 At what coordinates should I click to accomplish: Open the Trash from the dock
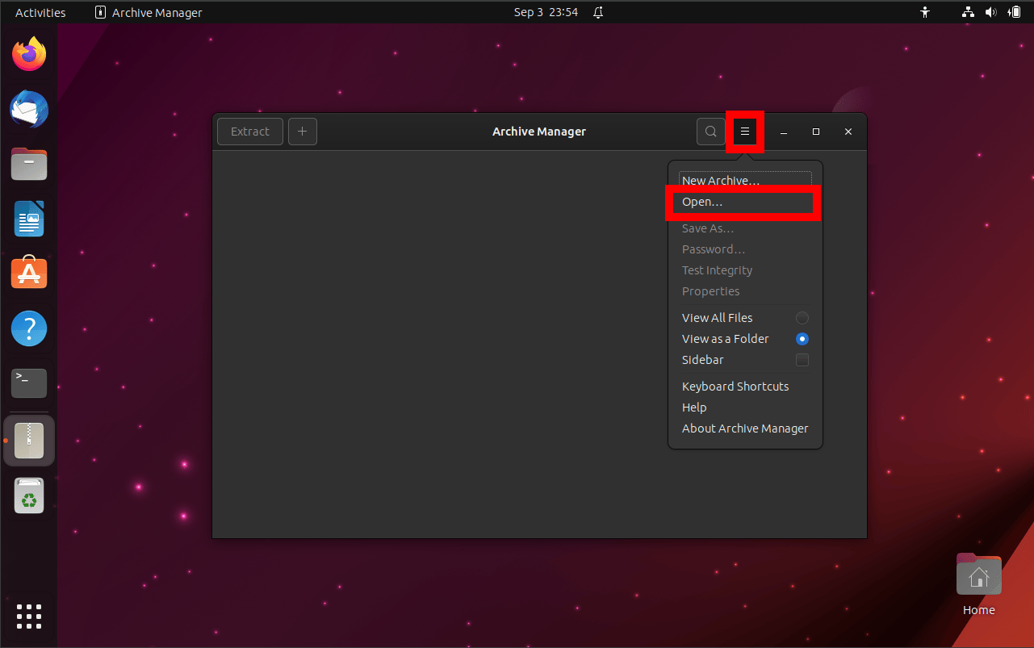click(28, 495)
